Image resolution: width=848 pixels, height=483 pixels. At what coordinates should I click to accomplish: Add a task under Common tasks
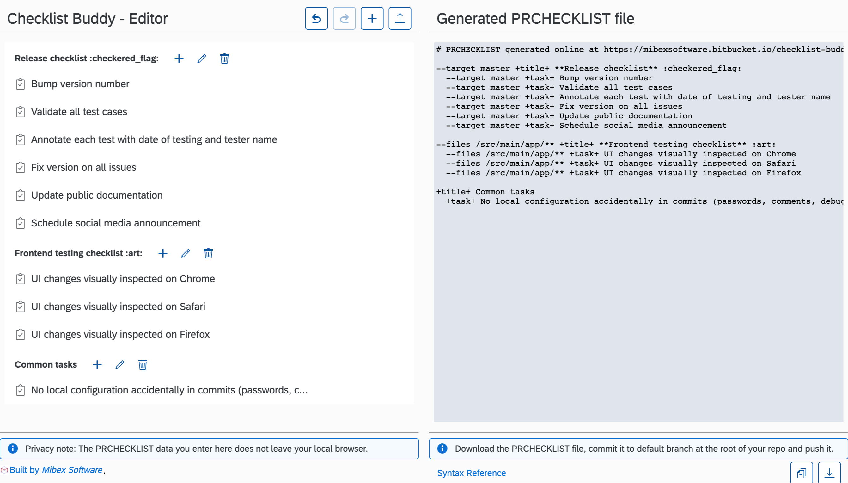tap(97, 365)
